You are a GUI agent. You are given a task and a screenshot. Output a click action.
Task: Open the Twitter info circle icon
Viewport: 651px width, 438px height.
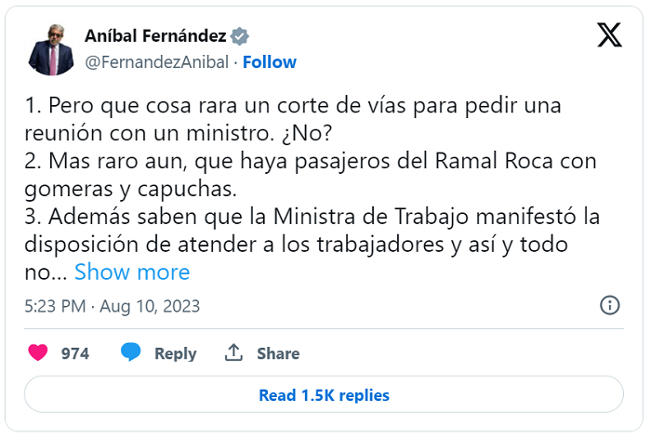click(x=609, y=306)
